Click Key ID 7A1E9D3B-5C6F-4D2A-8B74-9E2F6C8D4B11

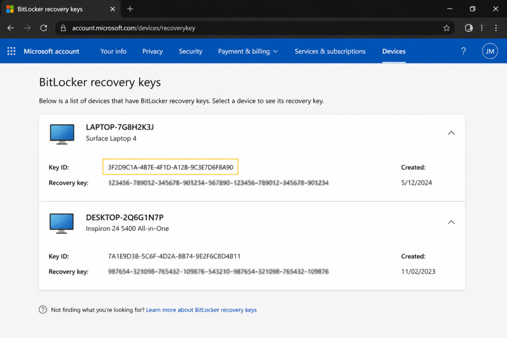tap(174, 256)
